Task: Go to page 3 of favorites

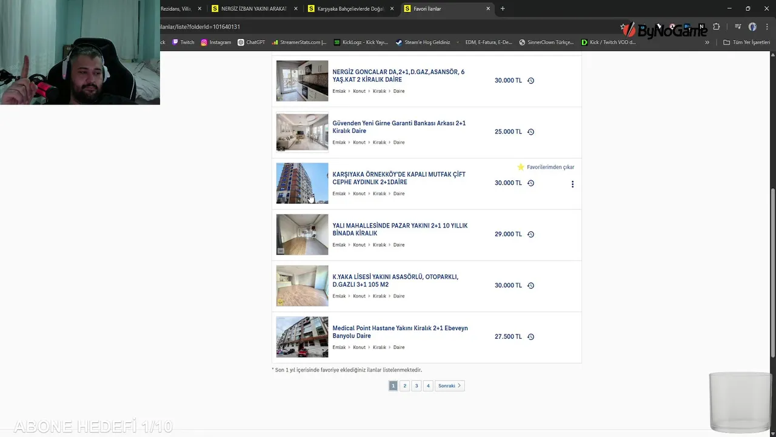Action: tap(416, 386)
